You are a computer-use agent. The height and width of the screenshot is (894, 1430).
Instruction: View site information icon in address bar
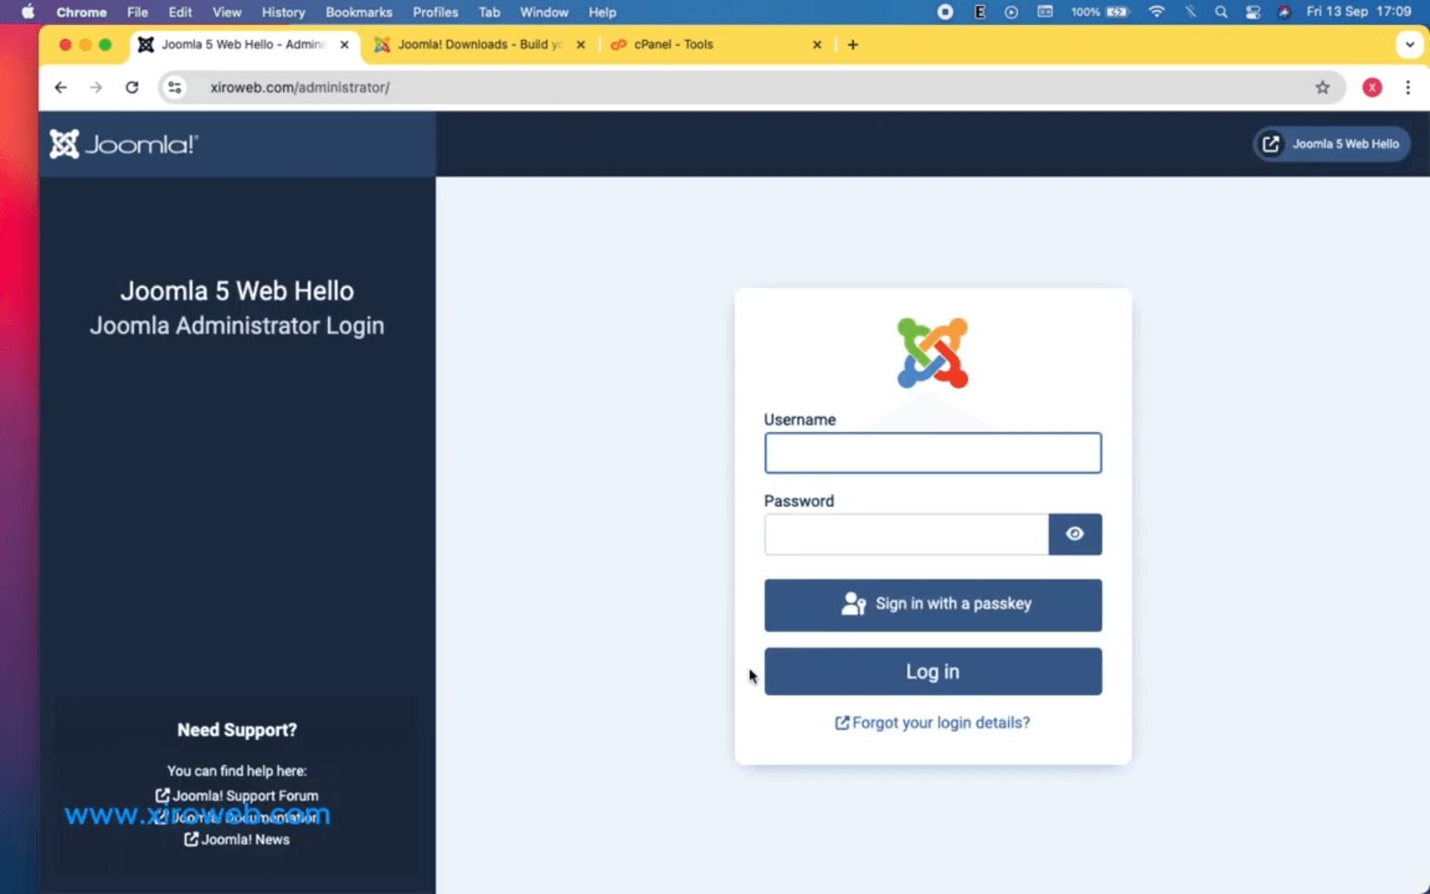[x=175, y=87]
